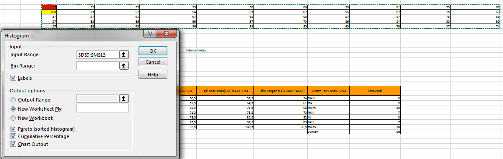This screenshot has width=503, height=159.
Task: Select the red highlighted data cell
Action: point(49,7)
